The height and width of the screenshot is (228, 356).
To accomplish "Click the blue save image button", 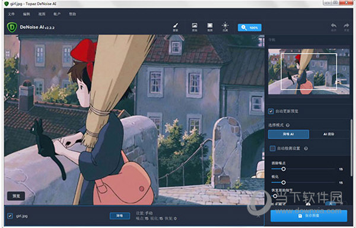I will point(309,216).
